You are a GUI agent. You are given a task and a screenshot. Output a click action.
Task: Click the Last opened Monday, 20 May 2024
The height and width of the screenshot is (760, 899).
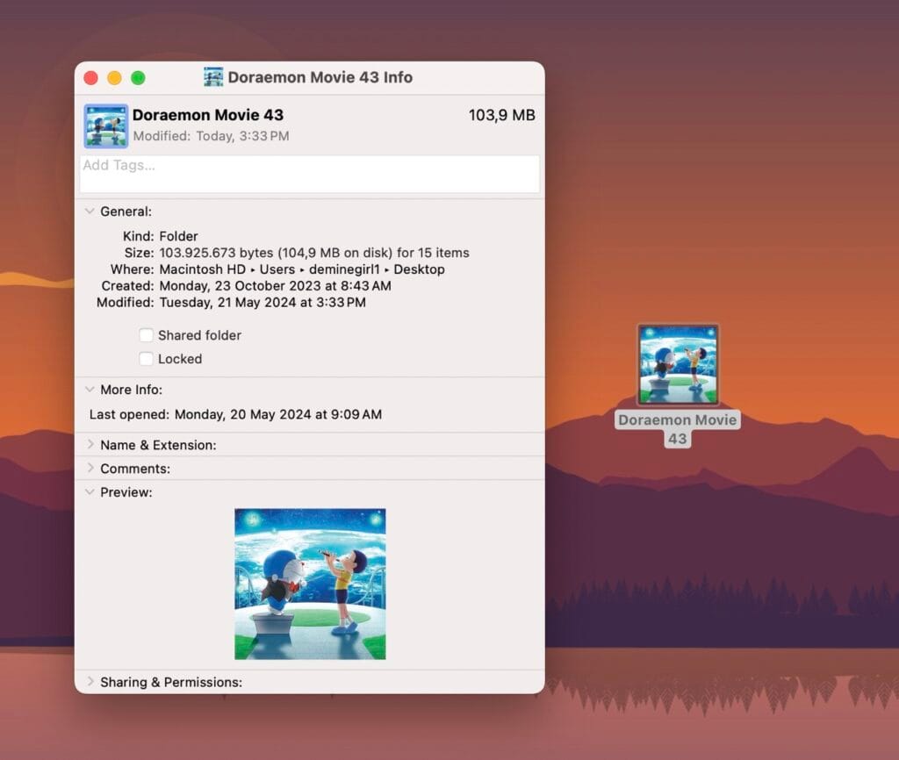[x=278, y=414]
